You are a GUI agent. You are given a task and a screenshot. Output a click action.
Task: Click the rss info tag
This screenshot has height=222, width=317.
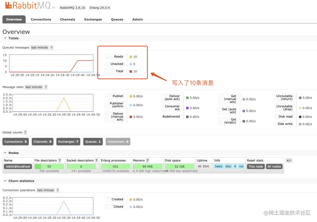[241, 167]
